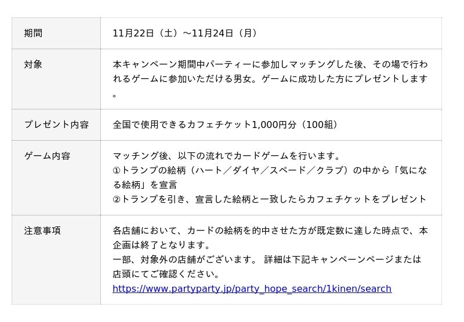The image size is (464, 322).
Task: Select the 企画は終了となります line
Action: click(161, 245)
